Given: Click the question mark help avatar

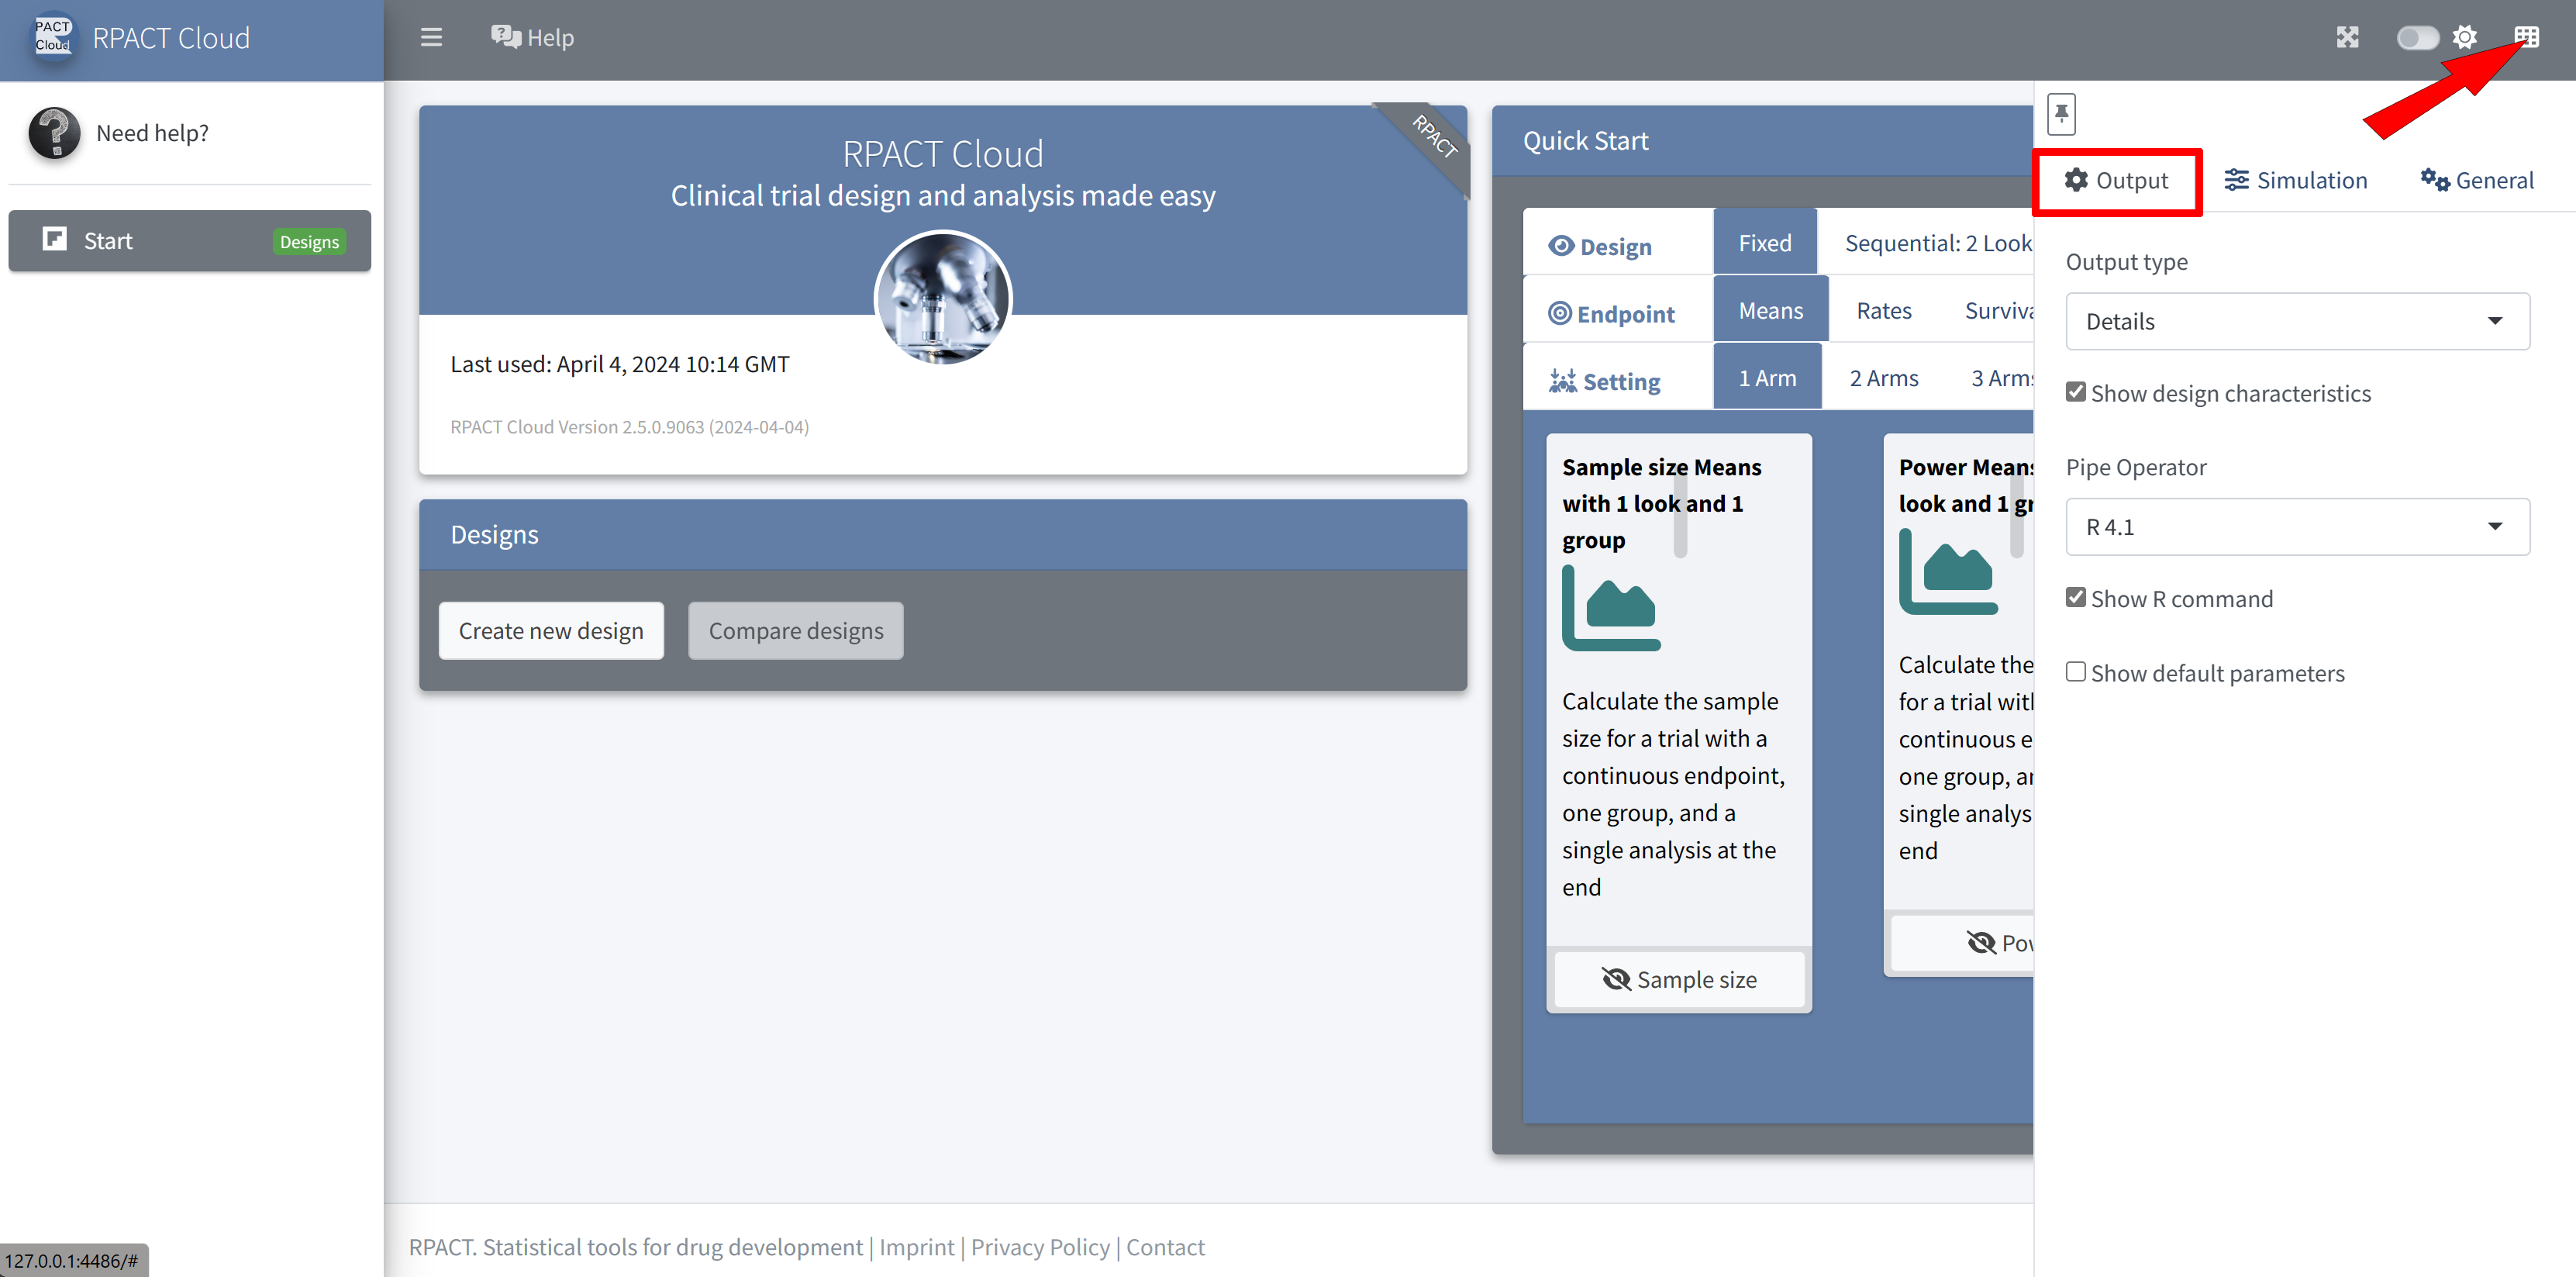Looking at the screenshot, I should point(54,133).
